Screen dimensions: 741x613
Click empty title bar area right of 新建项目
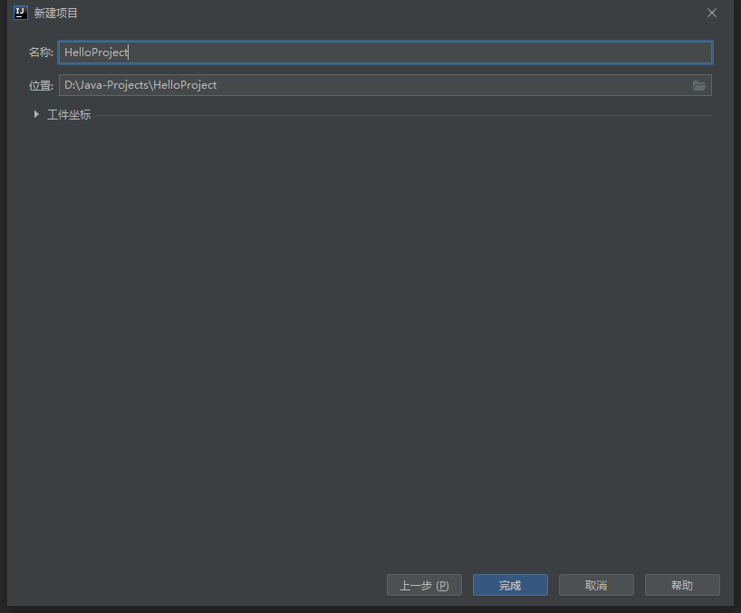(x=362, y=13)
